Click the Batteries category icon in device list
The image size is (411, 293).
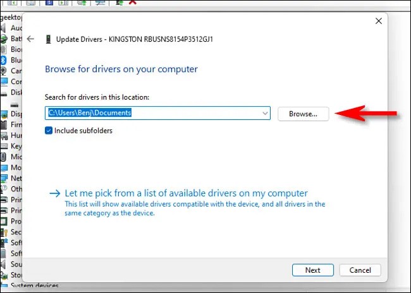click(x=4, y=39)
